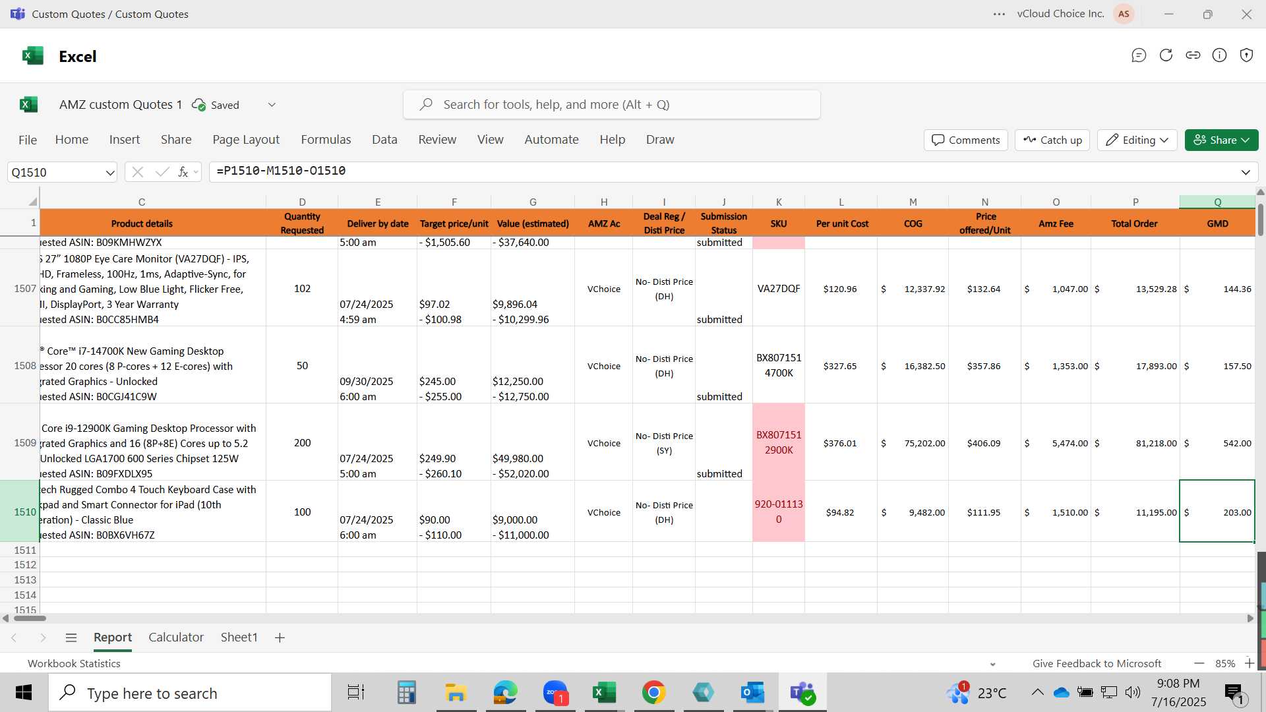Click the AS profile avatar
This screenshot has height=712, width=1266.
[x=1124, y=14]
